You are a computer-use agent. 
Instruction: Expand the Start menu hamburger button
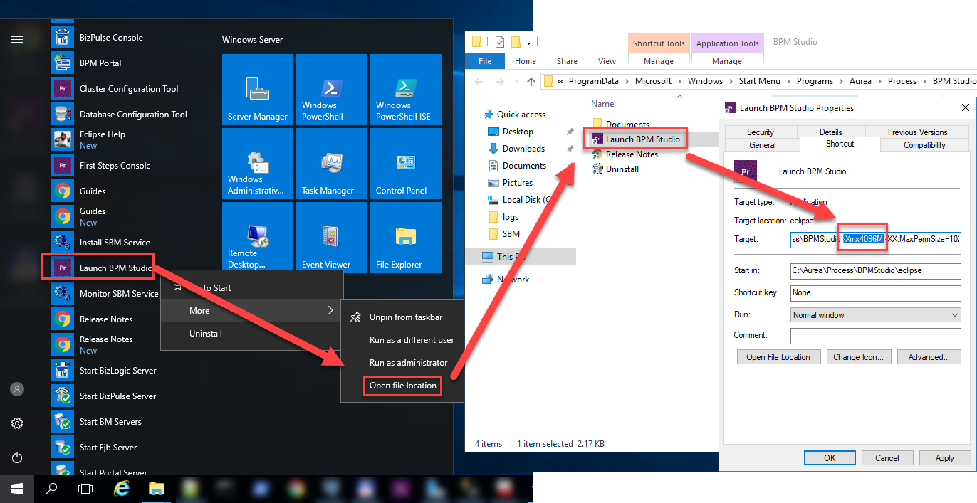[x=17, y=39]
